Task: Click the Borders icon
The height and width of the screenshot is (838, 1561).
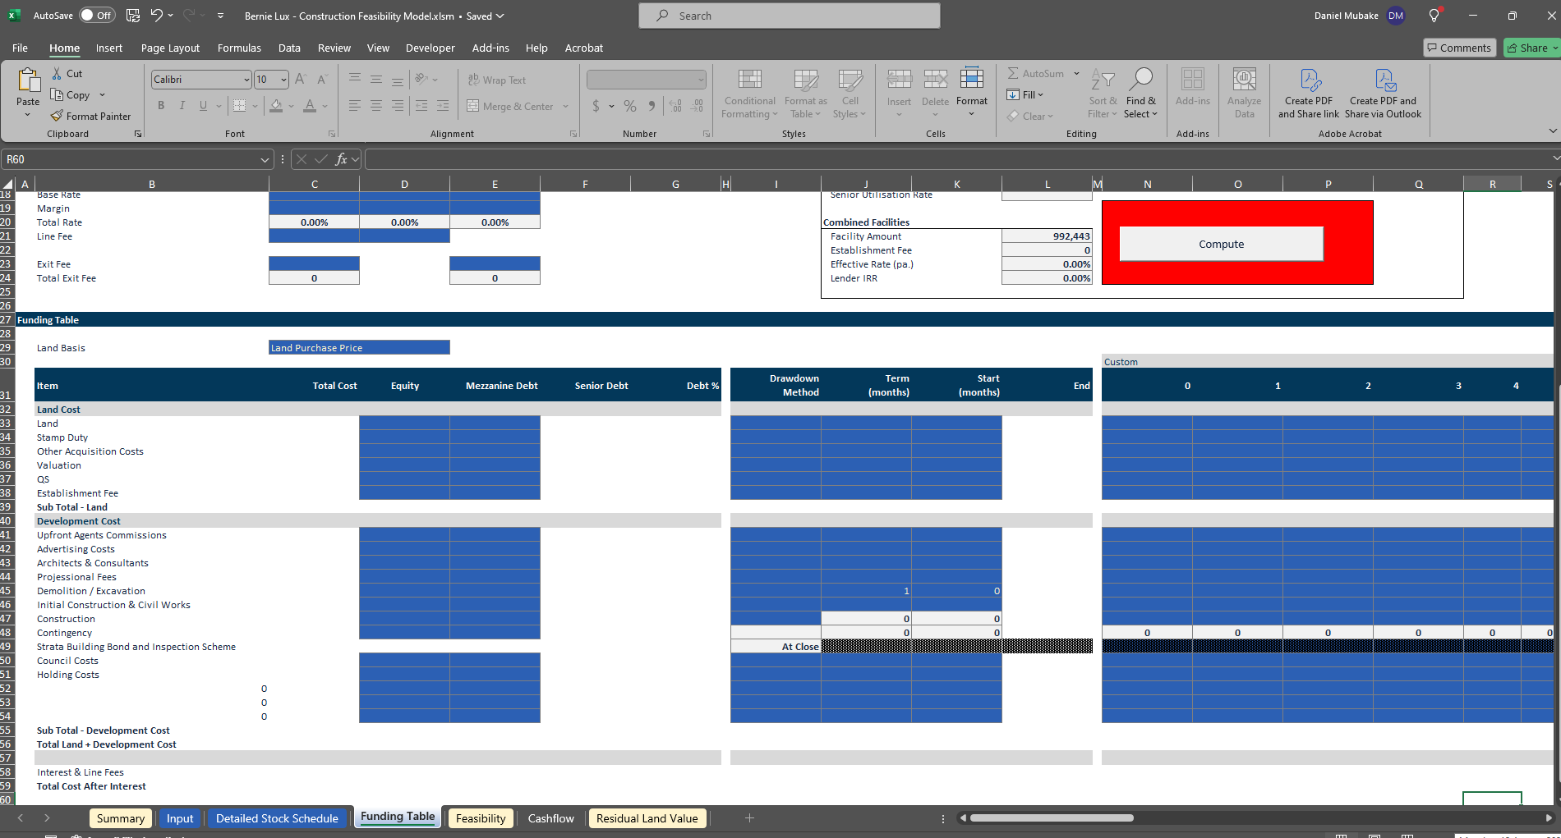Action: pyautogui.click(x=239, y=106)
